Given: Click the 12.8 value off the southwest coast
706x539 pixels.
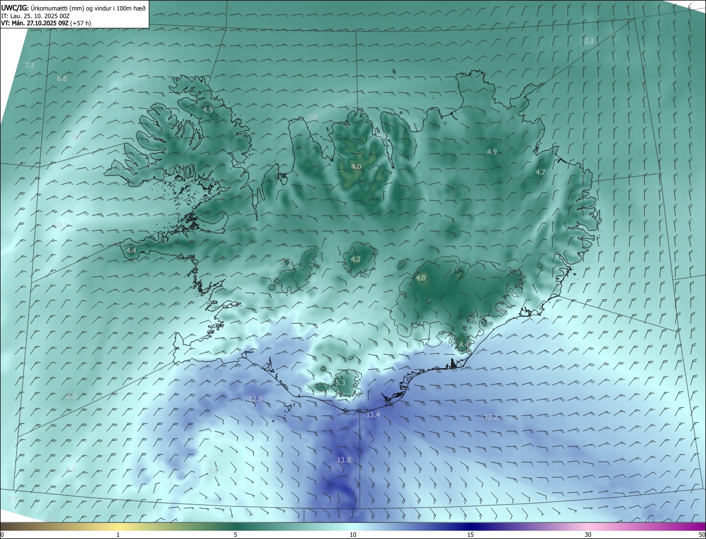Looking at the screenshot, I should coord(256,398).
